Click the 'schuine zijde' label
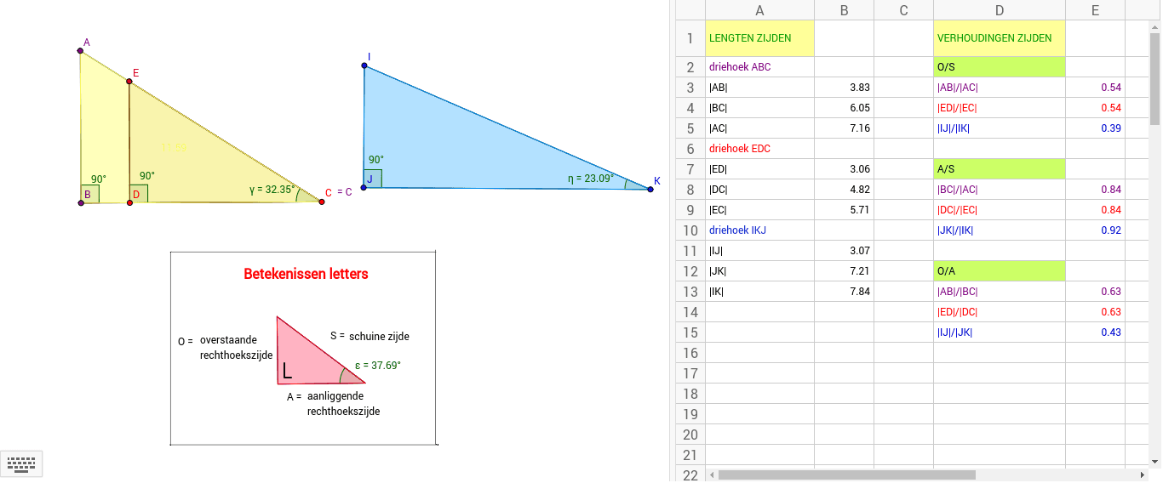The height and width of the screenshot is (483, 1163). point(379,336)
